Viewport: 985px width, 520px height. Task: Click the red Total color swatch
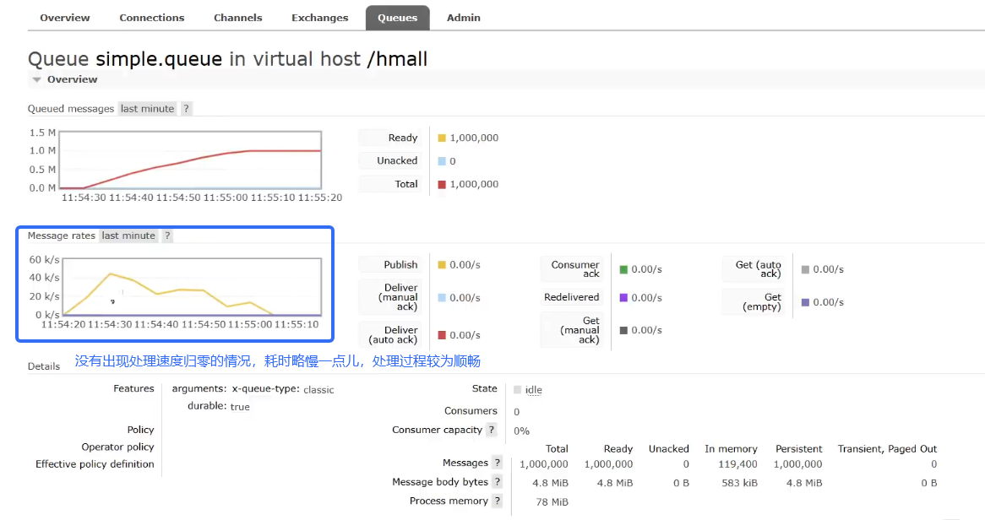click(x=442, y=185)
